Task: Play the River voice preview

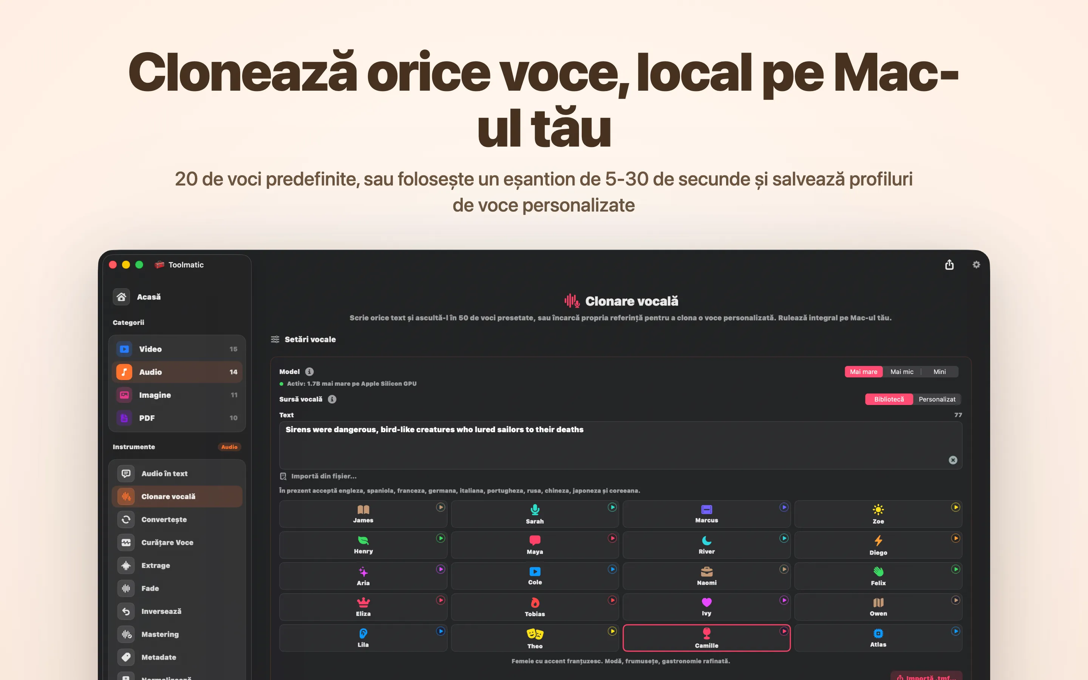Action: coord(784,538)
